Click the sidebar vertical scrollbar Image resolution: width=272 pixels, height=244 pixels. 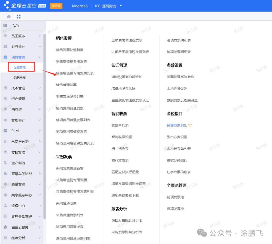click(45, 126)
